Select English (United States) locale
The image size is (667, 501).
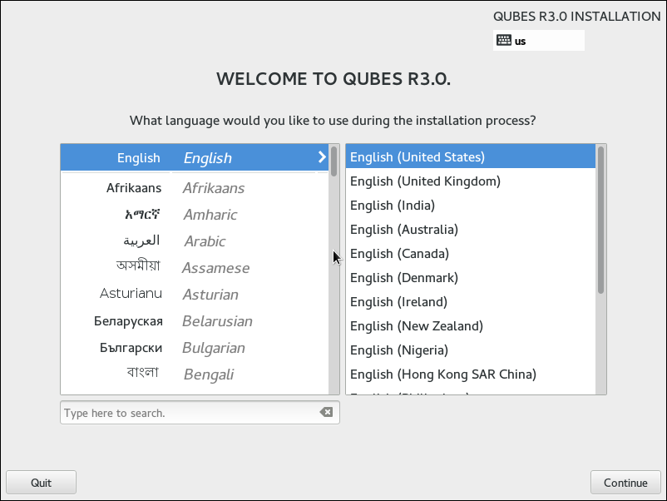click(x=471, y=156)
